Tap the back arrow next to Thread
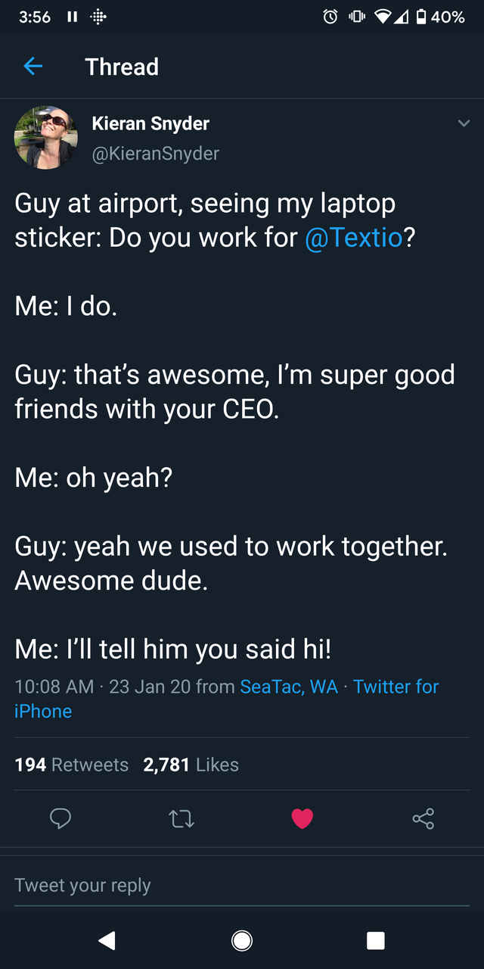484x969 pixels. [x=32, y=67]
